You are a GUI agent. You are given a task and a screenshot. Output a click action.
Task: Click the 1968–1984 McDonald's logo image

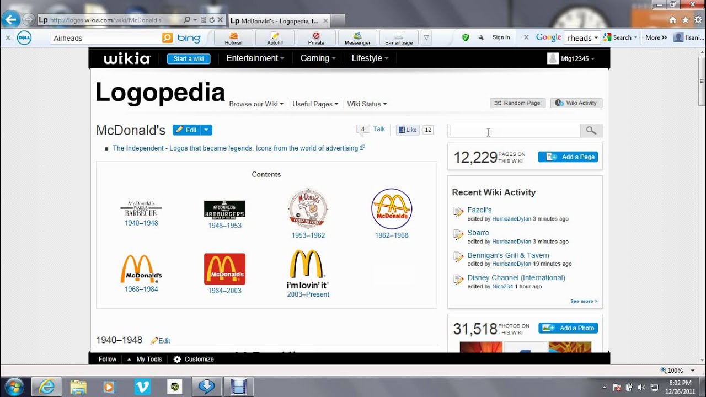tap(141, 269)
